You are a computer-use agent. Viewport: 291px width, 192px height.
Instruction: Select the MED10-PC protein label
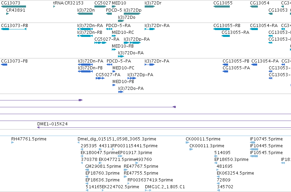pyautogui.click(x=123, y=68)
